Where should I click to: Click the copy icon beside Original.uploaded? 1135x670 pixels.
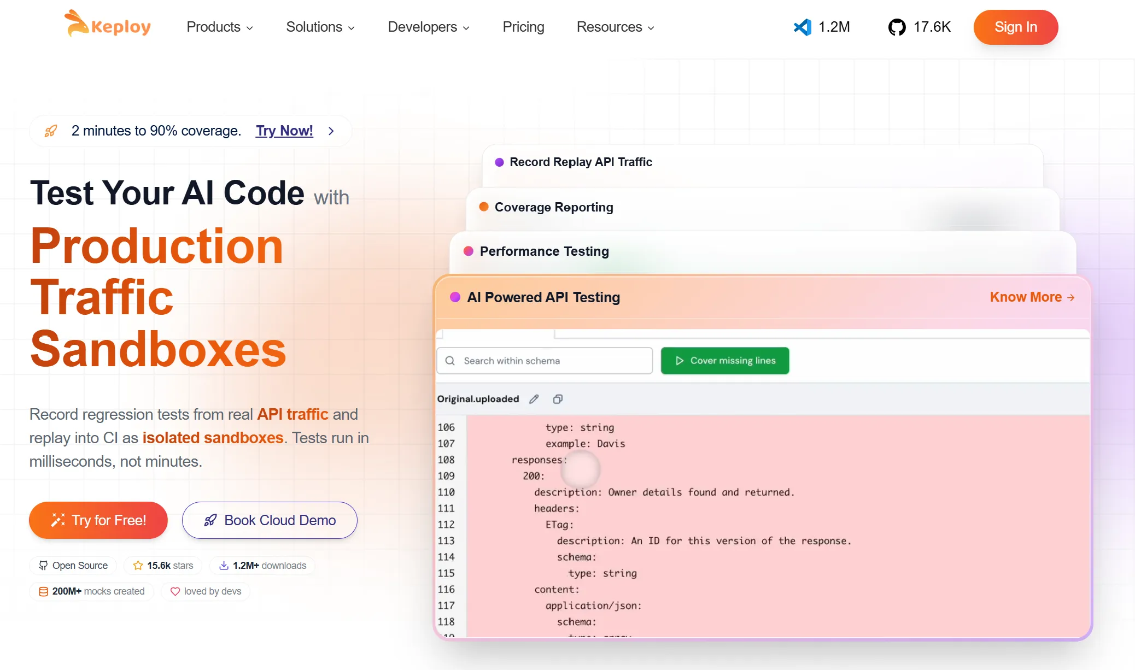pyautogui.click(x=558, y=399)
